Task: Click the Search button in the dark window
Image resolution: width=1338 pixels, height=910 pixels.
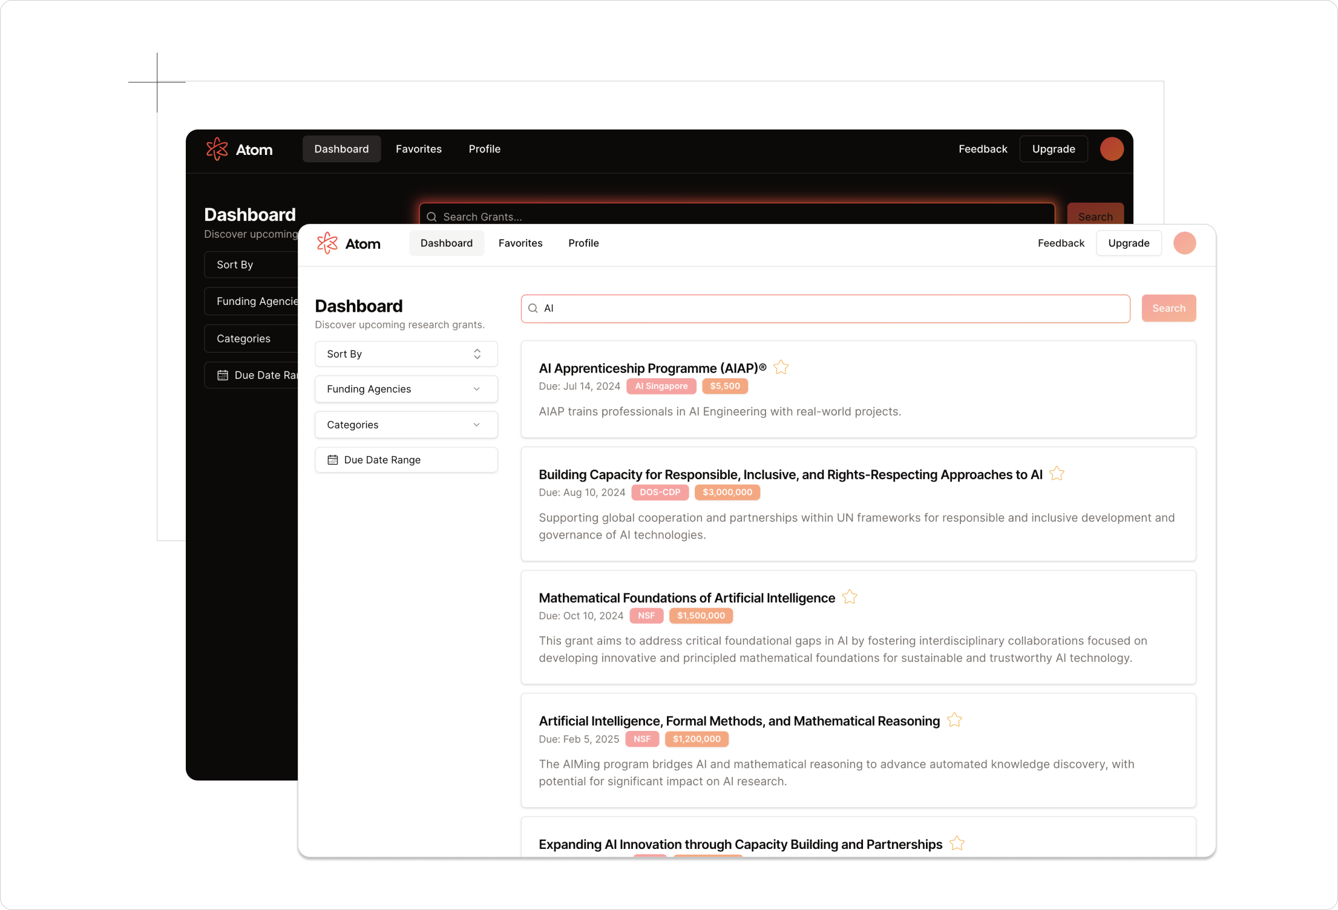Action: 1095,215
